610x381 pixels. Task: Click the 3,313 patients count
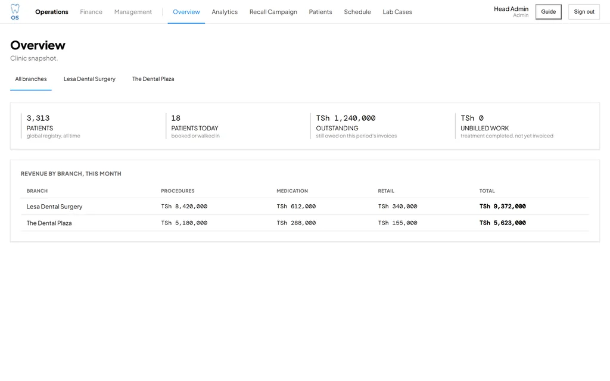tap(38, 118)
